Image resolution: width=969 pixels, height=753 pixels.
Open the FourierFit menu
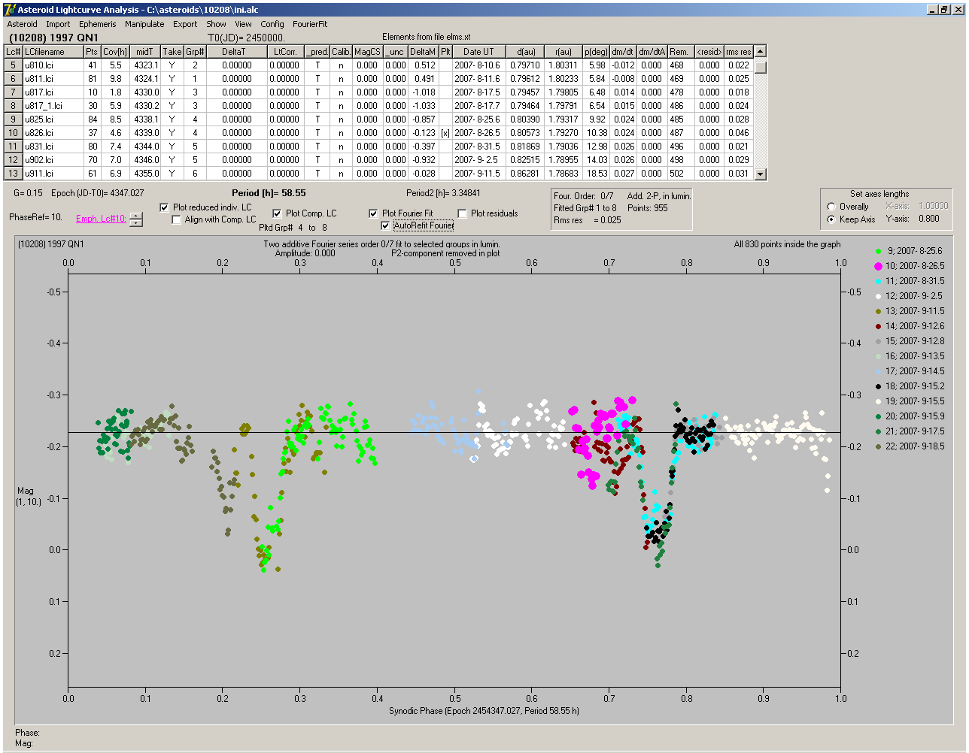(310, 24)
